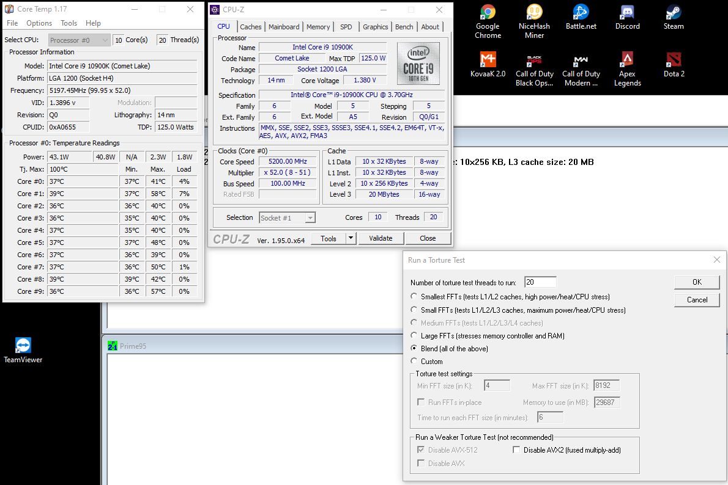Switch to Memory tab in CPU-Z
Viewport: 728px width, 485px height.
[x=318, y=27]
